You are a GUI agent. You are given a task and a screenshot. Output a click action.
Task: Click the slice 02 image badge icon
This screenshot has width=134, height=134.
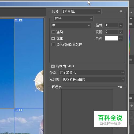[x=20, y=20]
